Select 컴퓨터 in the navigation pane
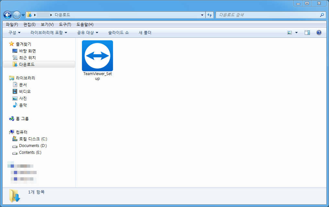Viewport: 329px width, 207px height. pyautogui.click(x=22, y=132)
